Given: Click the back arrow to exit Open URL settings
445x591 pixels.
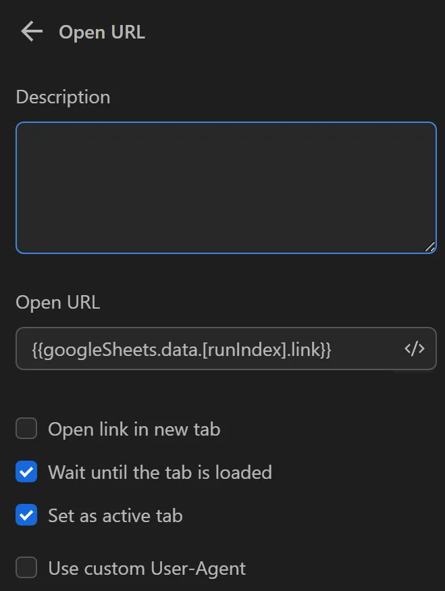Looking at the screenshot, I should pos(31,31).
